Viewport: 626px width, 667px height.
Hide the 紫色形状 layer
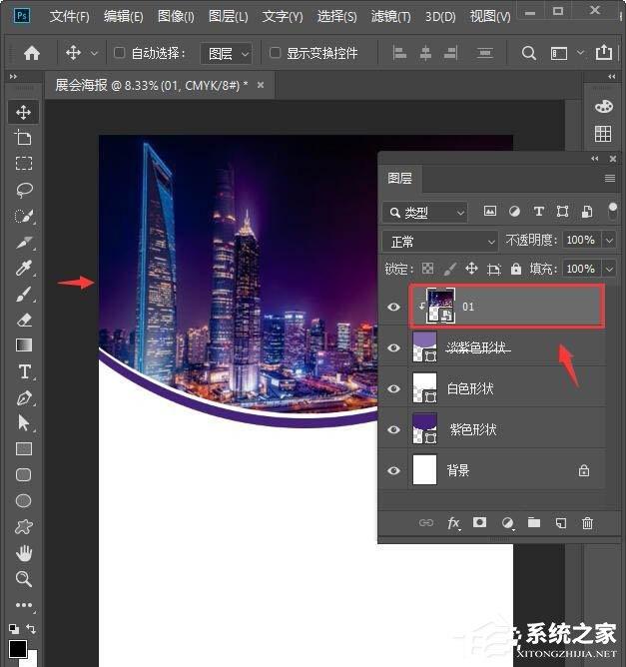(393, 429)
